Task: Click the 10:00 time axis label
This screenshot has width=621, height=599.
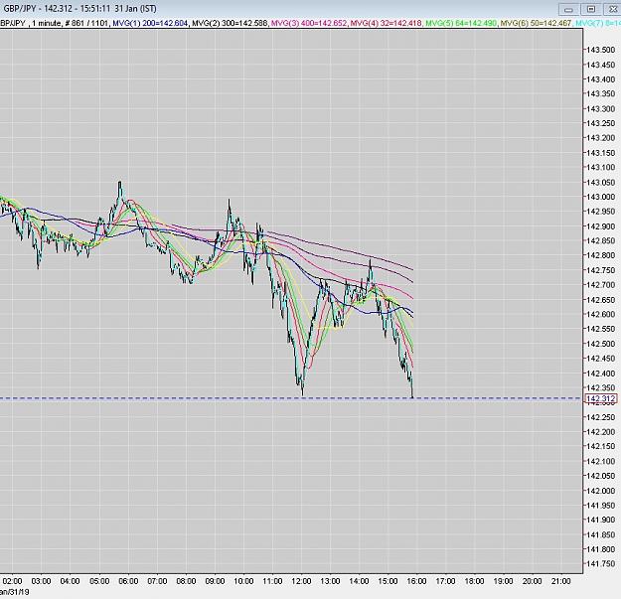Action: pyautogui.click(x=243, y=581)
